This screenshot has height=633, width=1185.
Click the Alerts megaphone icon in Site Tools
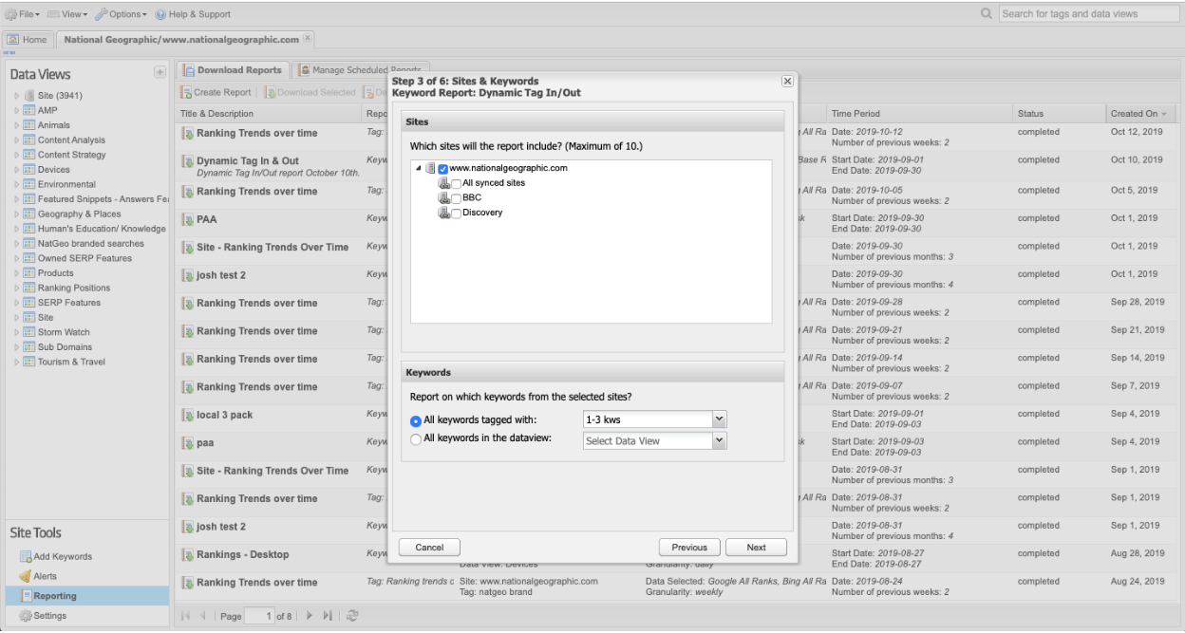27,576
